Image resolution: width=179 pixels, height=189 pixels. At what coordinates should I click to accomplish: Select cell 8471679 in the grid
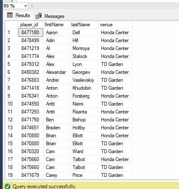click(31, 175)
